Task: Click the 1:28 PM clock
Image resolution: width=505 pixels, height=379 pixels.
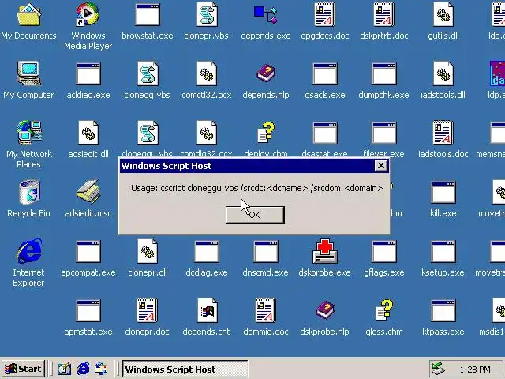Action: pos(475,370)
